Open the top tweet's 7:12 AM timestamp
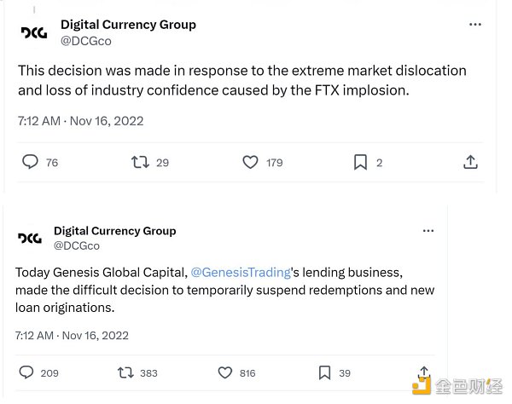 (38, 121)
